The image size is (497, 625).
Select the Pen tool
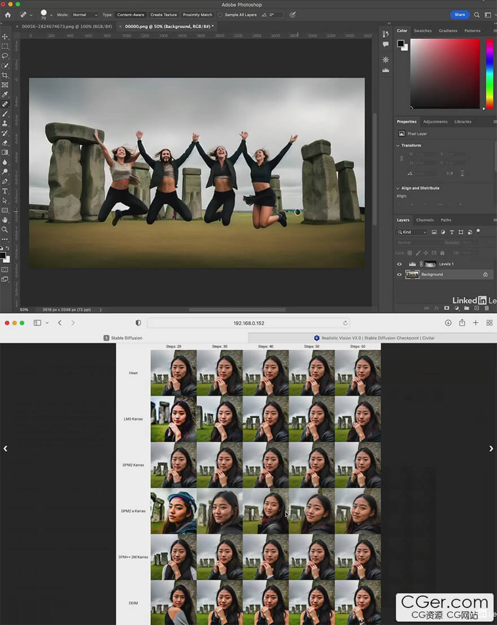pyautogui.click(x=5, y=181)
